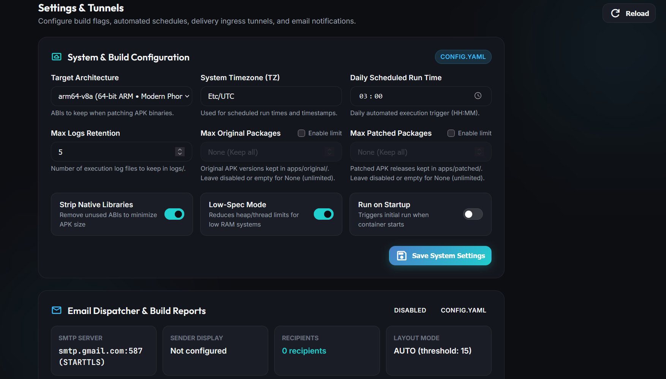This screenshot has width=666, height=379.
Task: Click the System Timezone input field
Action: [271, 96]
